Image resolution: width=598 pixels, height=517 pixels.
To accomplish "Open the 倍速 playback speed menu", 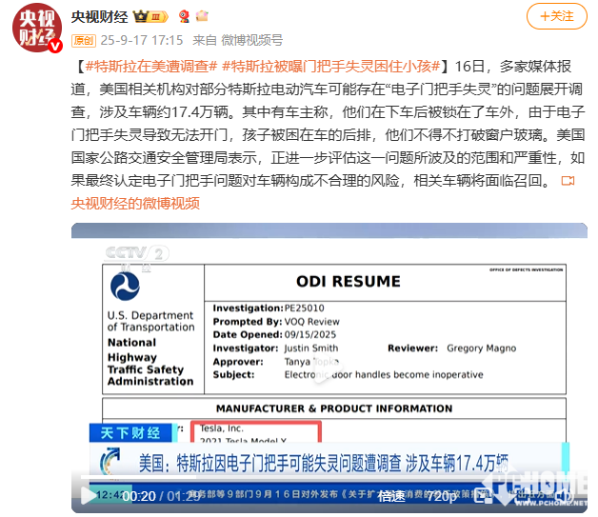I will [390, 496].
